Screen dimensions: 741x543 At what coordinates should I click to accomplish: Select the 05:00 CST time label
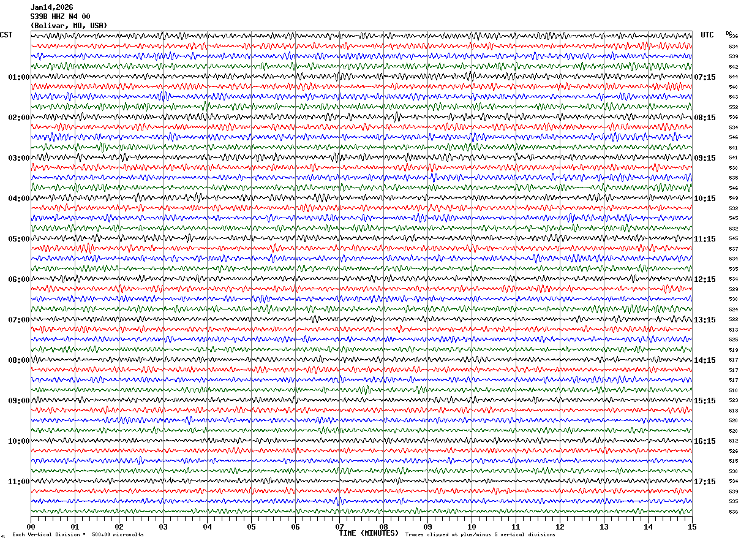19,239
